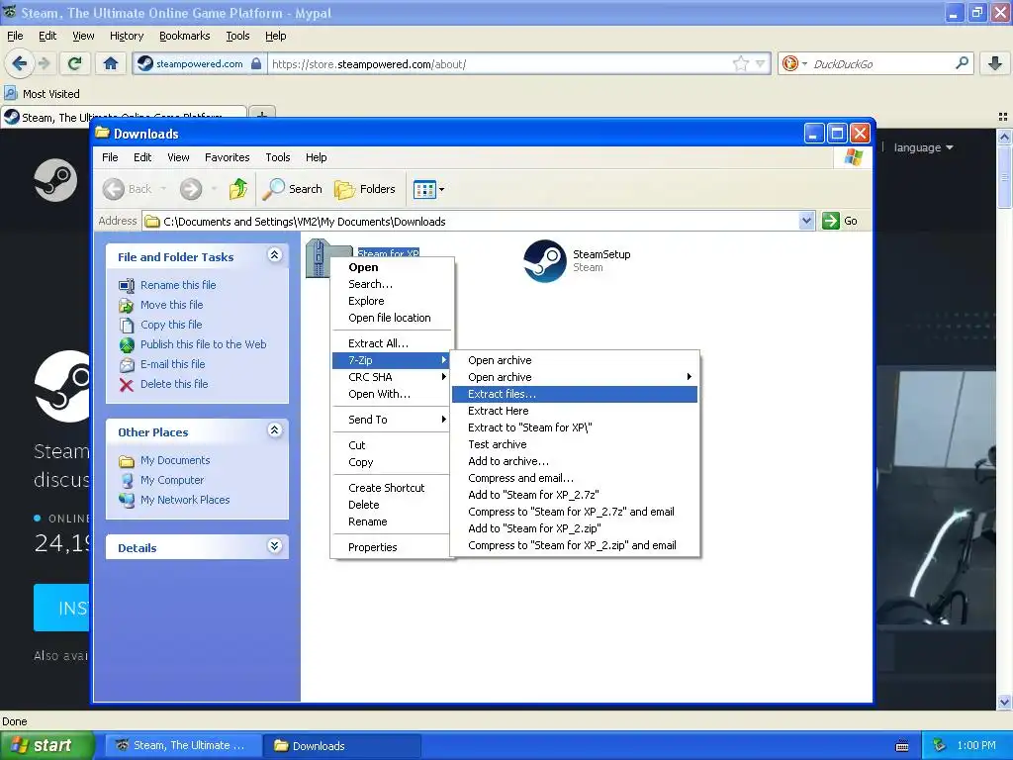Expand the Details panel
The width and height of the screenshot is (1013, 760).
pyautogui.click(x=275, y=546)
